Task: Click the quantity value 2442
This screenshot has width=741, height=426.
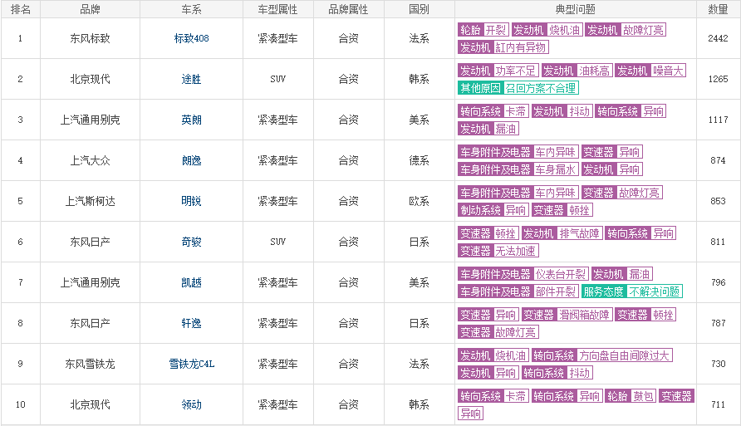Action: [718, 38]
